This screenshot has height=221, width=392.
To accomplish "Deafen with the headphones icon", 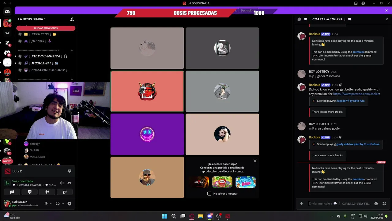I will point(58,204).
